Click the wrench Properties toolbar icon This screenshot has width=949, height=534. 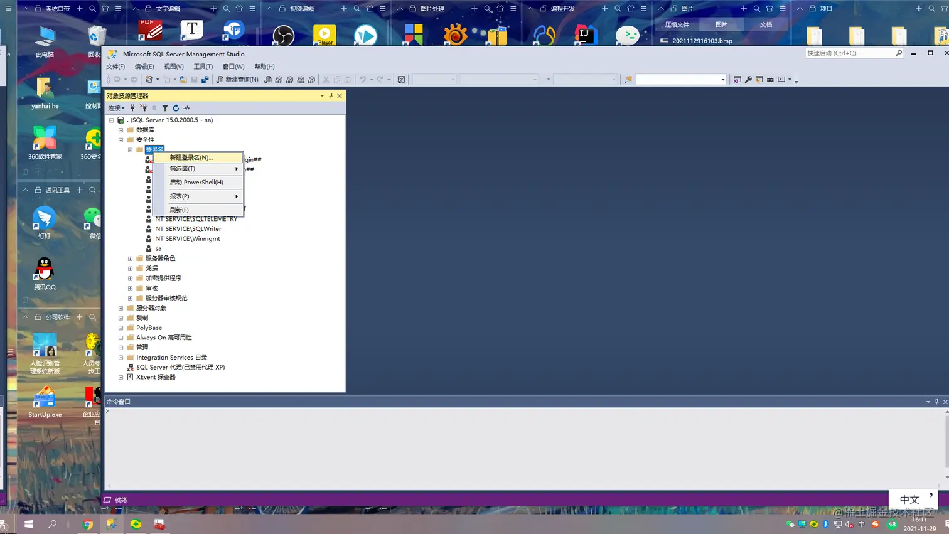point(748,80)
